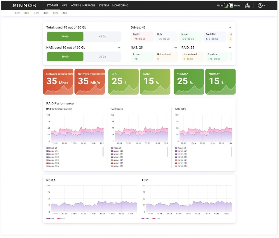Viewport: 279px width, 238px height.
Task: Click the Faulty drives card
Action: (x=142, y=37)
